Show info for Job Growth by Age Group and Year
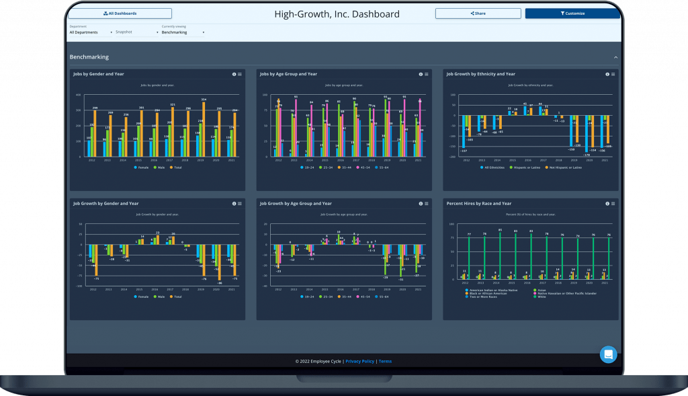This screenshot has height=396, width=688. [x=421, y=204]
